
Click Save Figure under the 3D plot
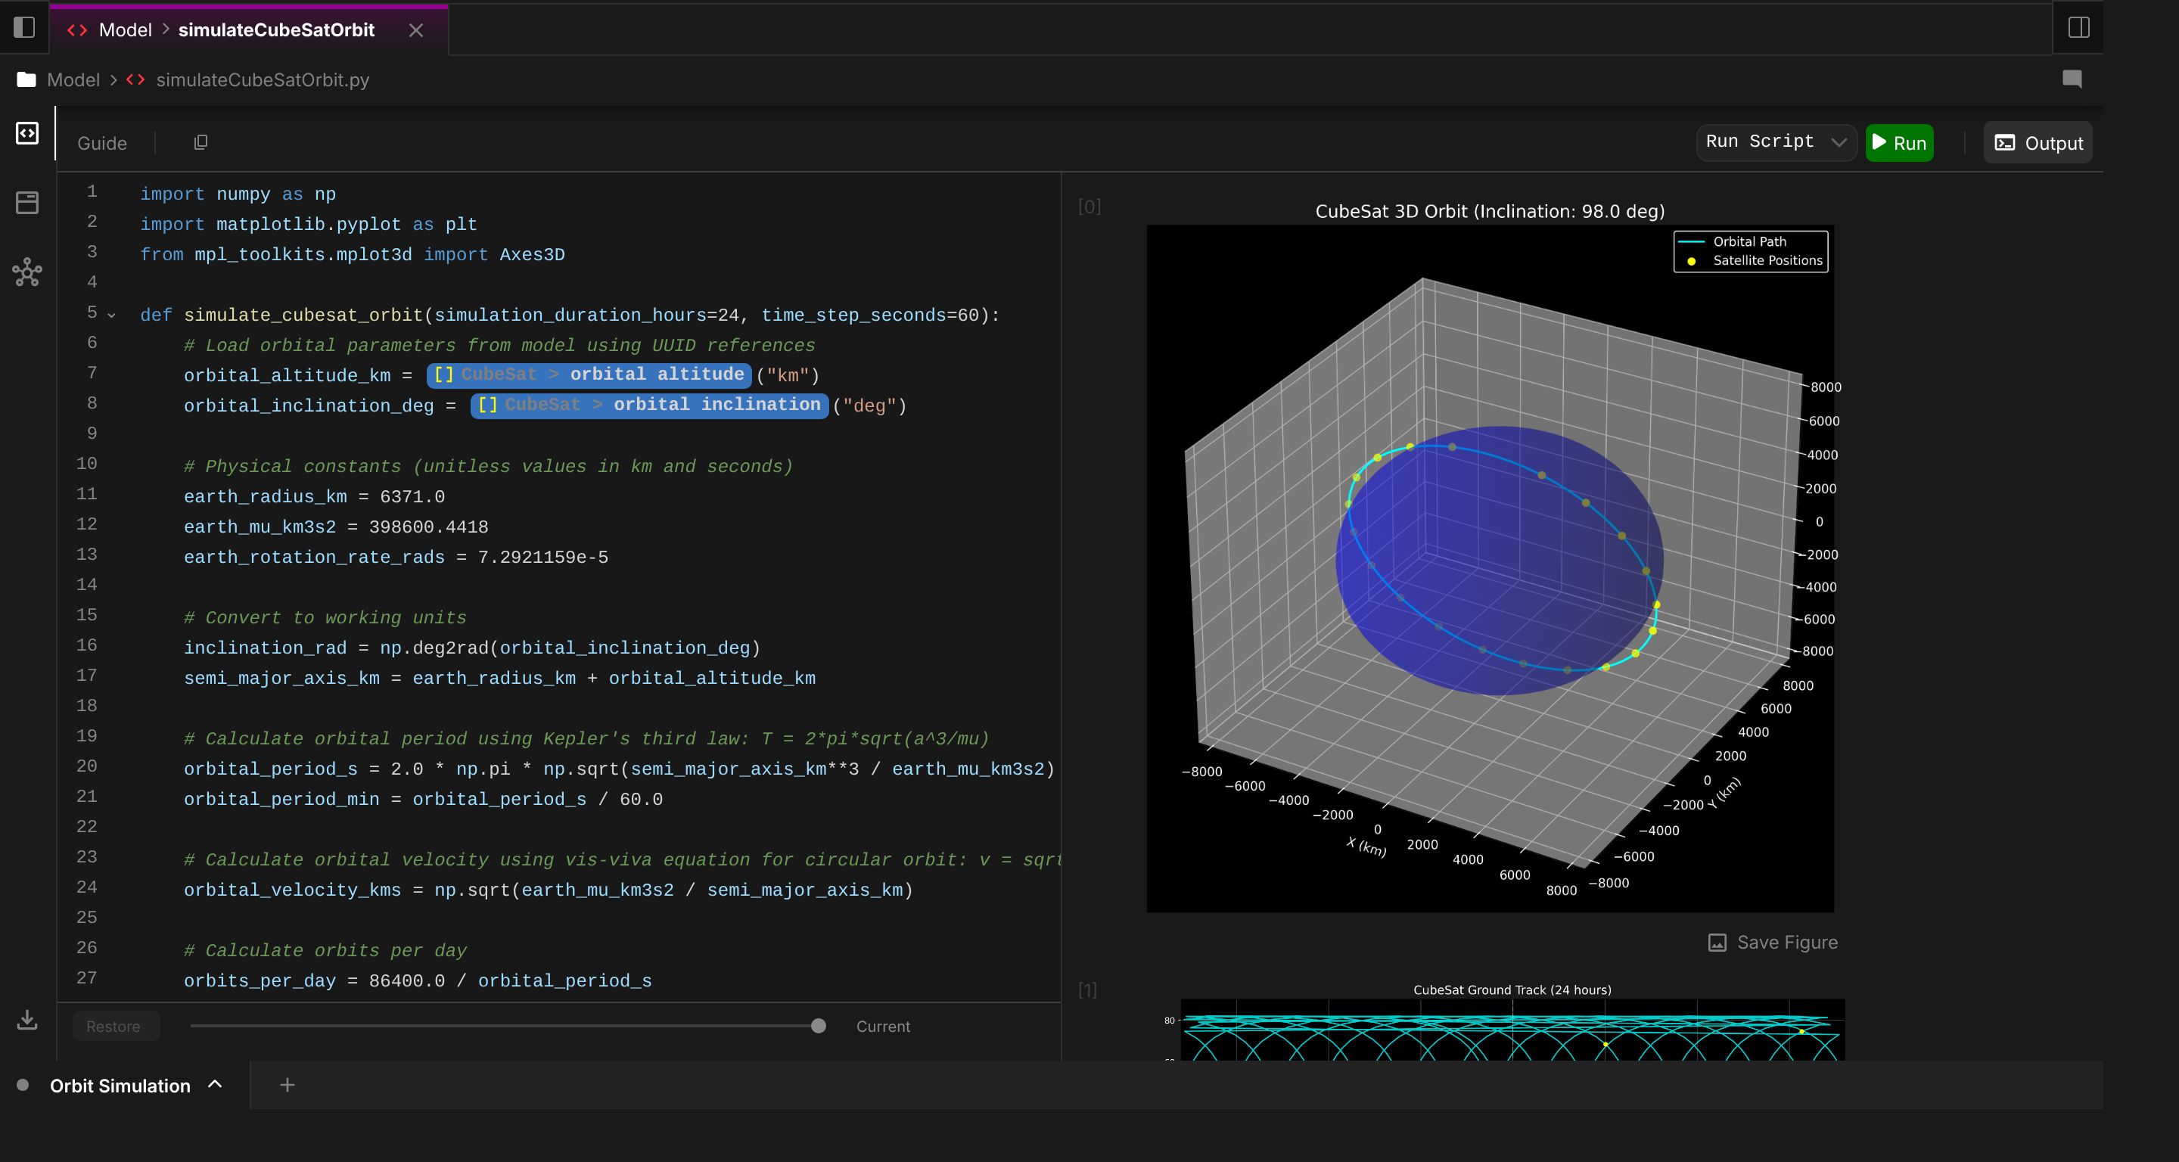(x=1772, y=942)
